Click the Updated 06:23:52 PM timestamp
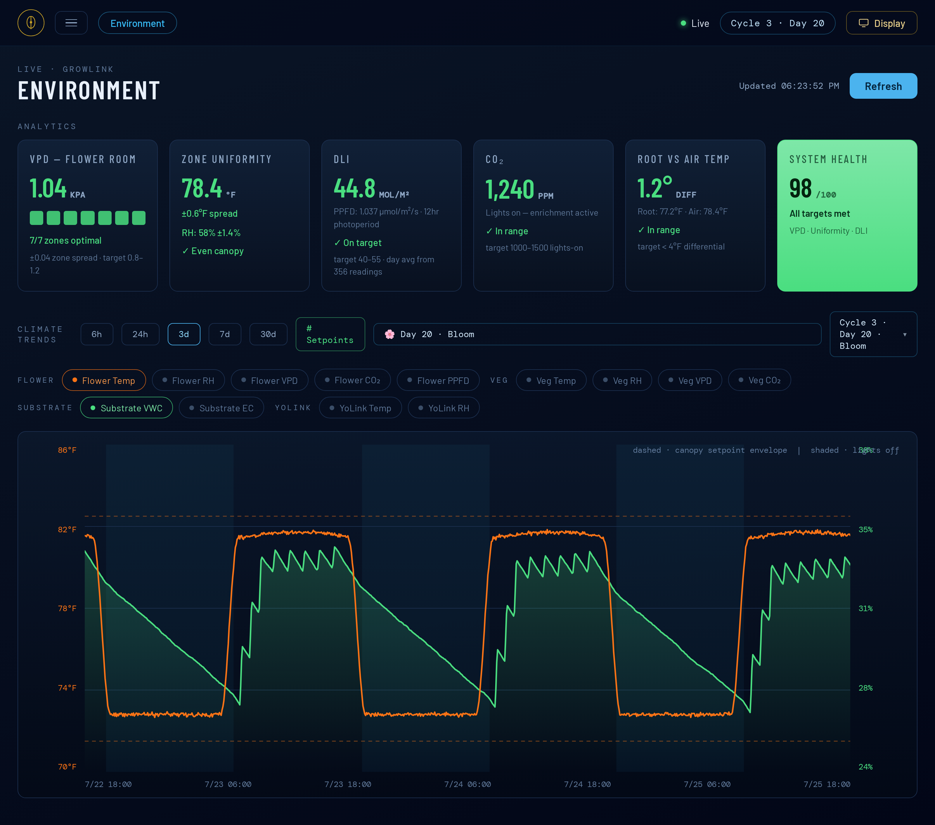The height and width of the screenshot is (825, 935). coord(789,86)
